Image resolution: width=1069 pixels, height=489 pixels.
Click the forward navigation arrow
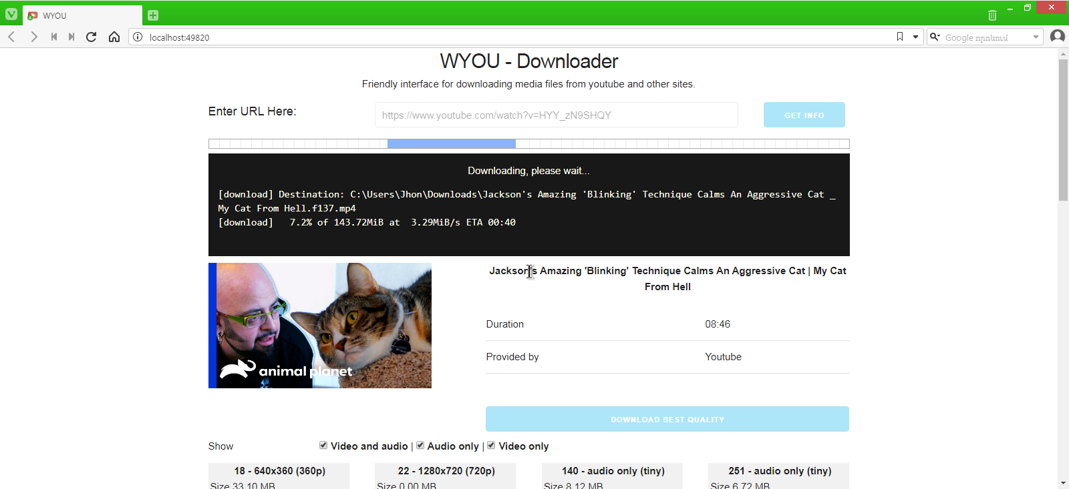(33, 37)
